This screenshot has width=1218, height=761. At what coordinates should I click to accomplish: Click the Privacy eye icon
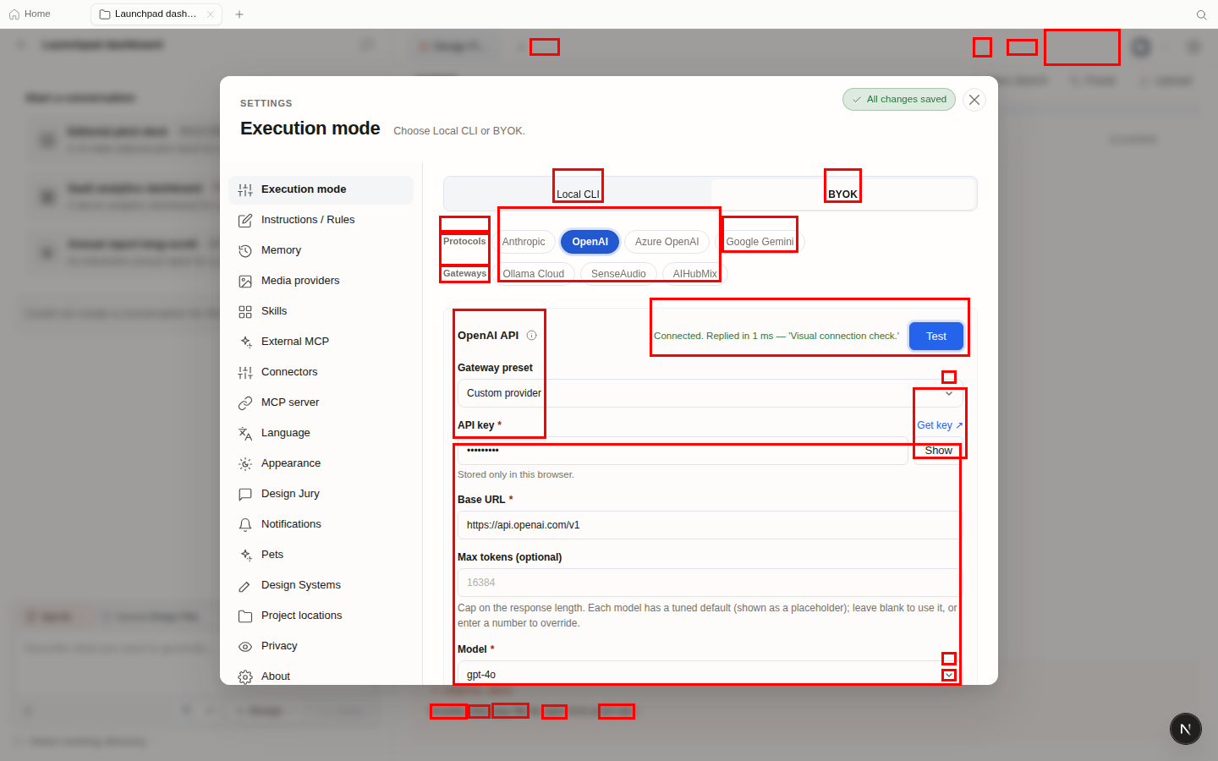pos(245,647)
